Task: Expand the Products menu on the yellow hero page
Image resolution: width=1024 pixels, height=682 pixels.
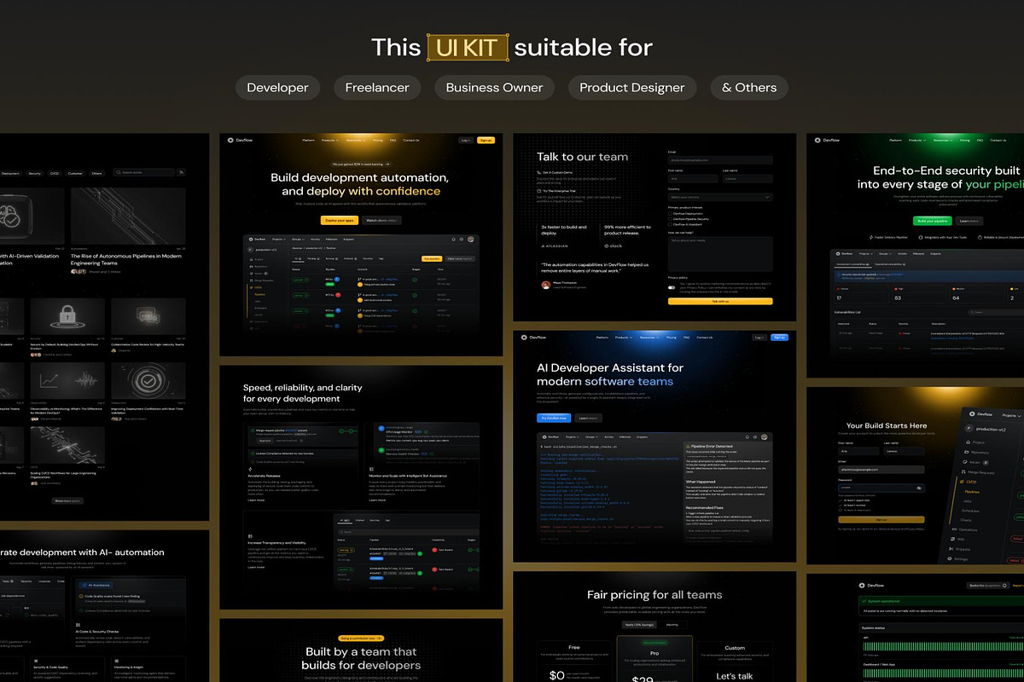Action: (x=331, y=140)
